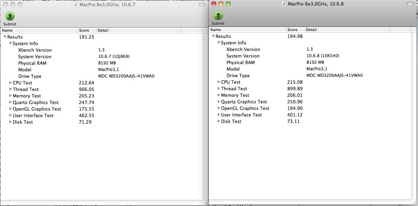
Task: Expand Quartz Graphics Test scoring 250.96
Action: [219, 102]
